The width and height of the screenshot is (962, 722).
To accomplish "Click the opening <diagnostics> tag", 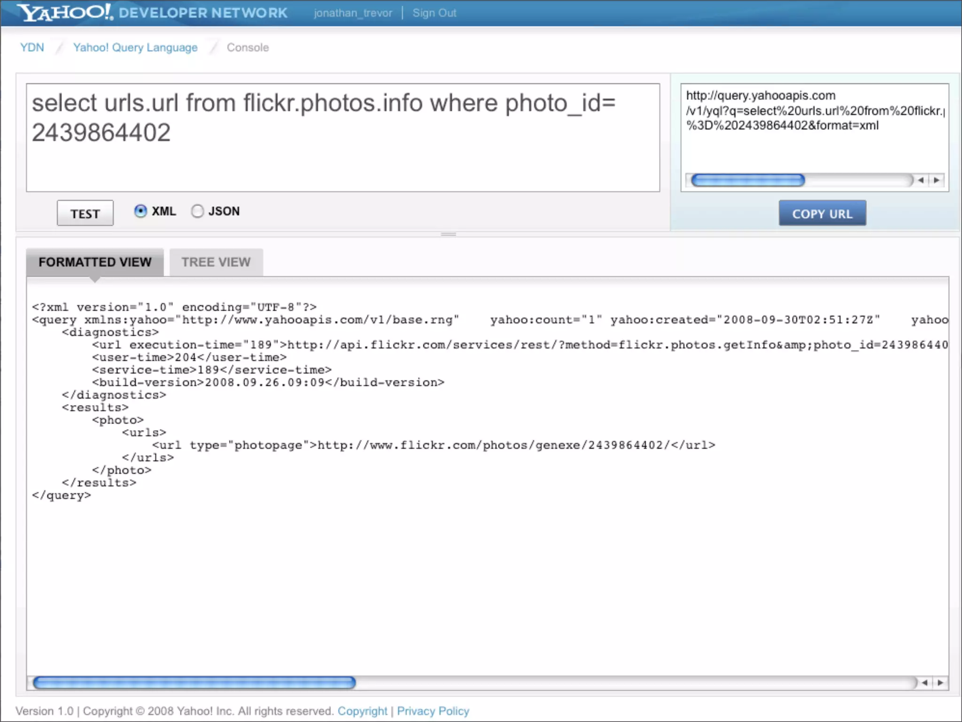I will tap(110, 332).
